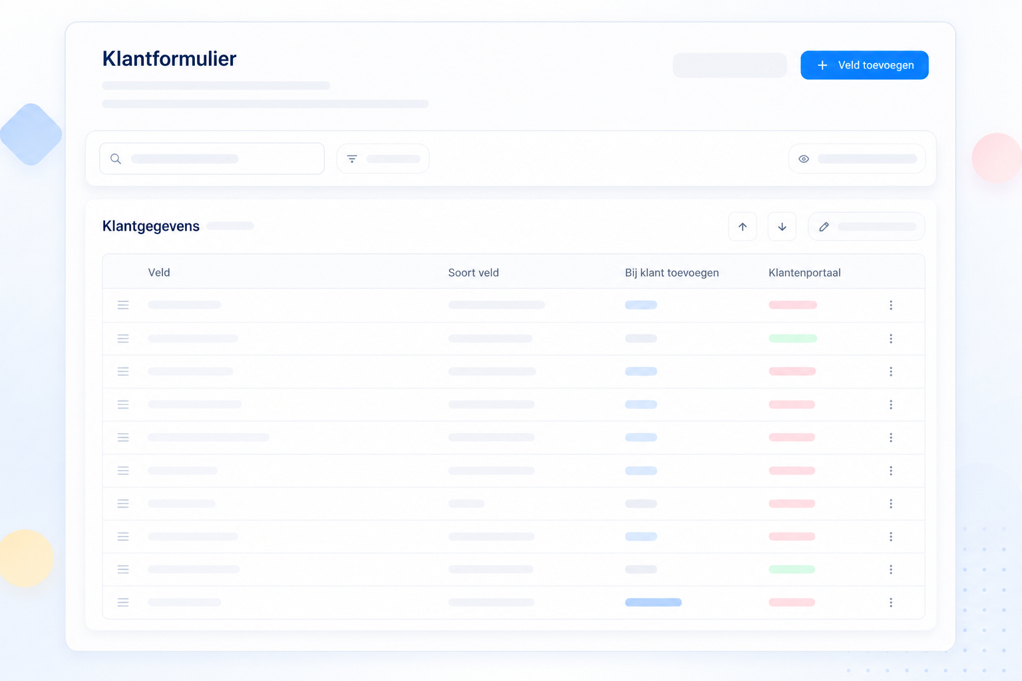The width and height of the screenshot is (1022, 681).
Task: Move Klantgegevens section up with arrow
Action: pos(743,227)
